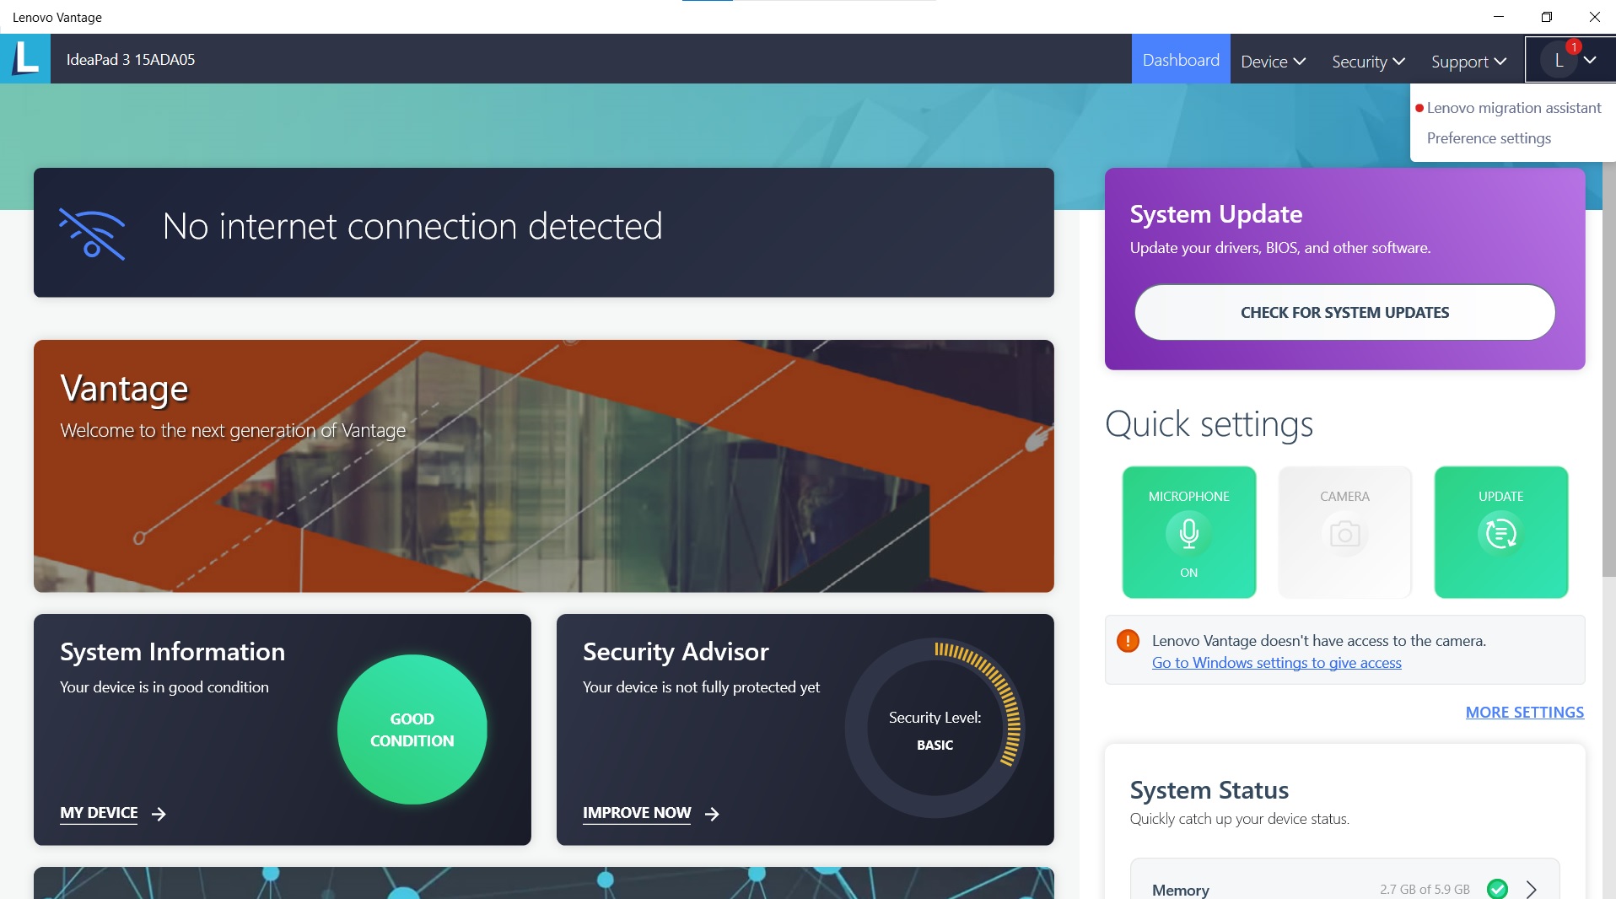Click the GOOD CONDITION green circle
1616x899 pixels.
pos(412,729)
